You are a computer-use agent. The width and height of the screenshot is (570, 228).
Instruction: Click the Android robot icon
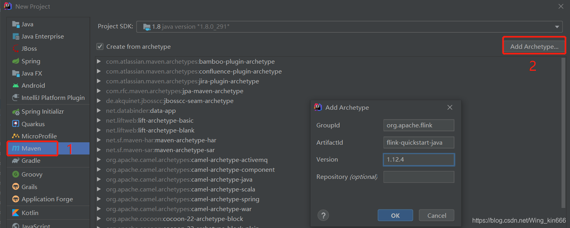(x=16, y=85)
